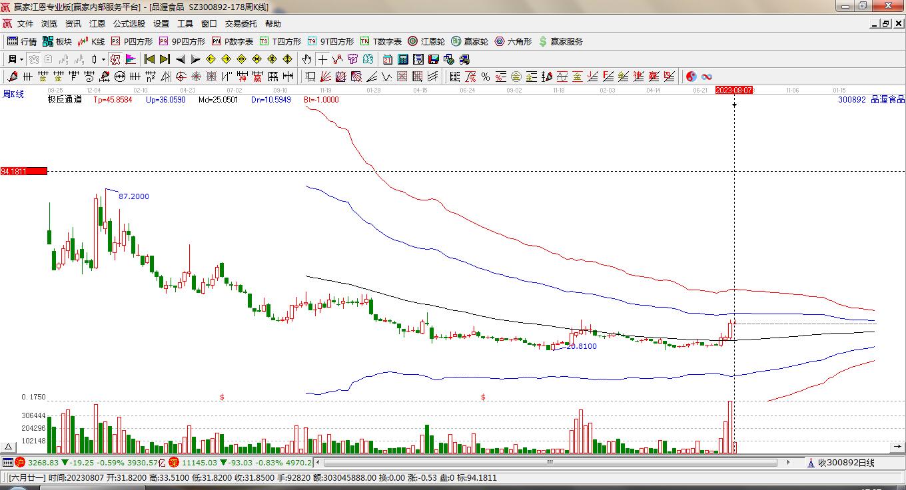Image resolution: width=906 pixels, height=490 pixels.
Task: Click the Shanghai index 3268.83 readout
Action: (x=44, y=463)
